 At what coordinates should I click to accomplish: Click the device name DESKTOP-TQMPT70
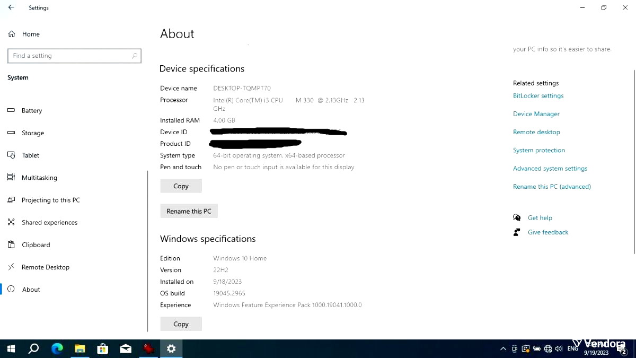pyautogui.click(x=242, y=89)
